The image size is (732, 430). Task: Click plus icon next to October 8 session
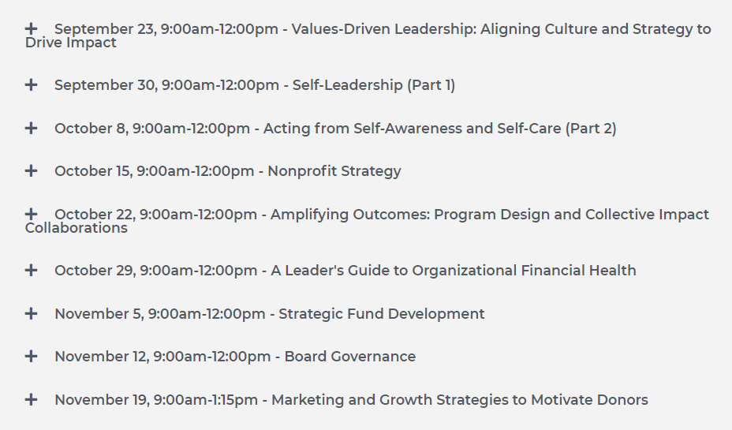coord(31,128)
